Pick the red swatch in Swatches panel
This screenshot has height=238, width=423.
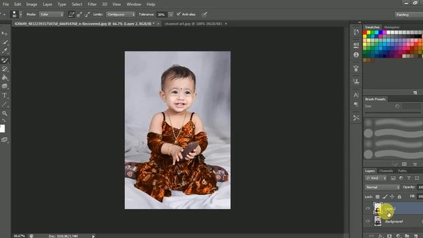pos(365,32)
